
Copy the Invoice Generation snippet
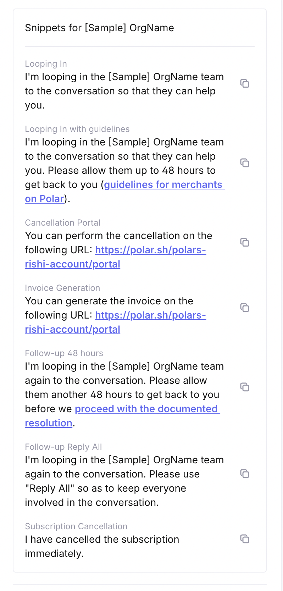[x=245, y=308]
